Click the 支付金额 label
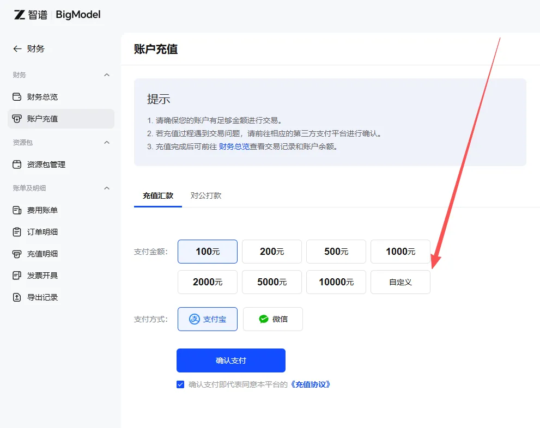 [x=151, y=252]
